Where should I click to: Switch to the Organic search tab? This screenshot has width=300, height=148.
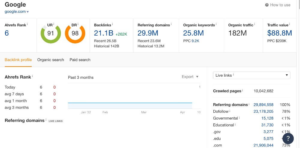coord(50,60)
